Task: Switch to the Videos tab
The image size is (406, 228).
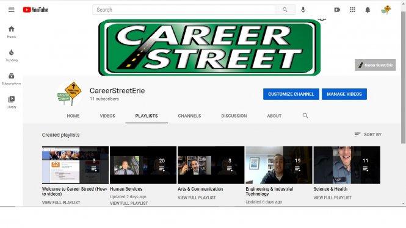Action: point(107,116)
